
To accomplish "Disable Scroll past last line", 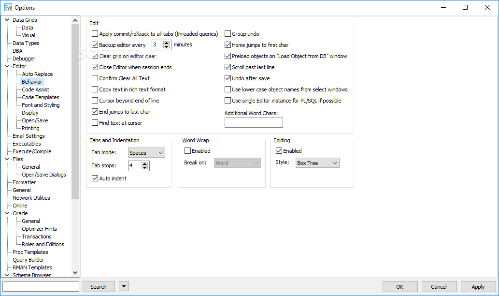I will click(x=228, y=67).
